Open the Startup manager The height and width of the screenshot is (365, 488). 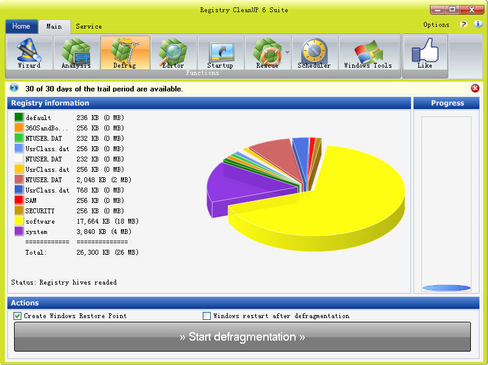(x=220, y=53)
